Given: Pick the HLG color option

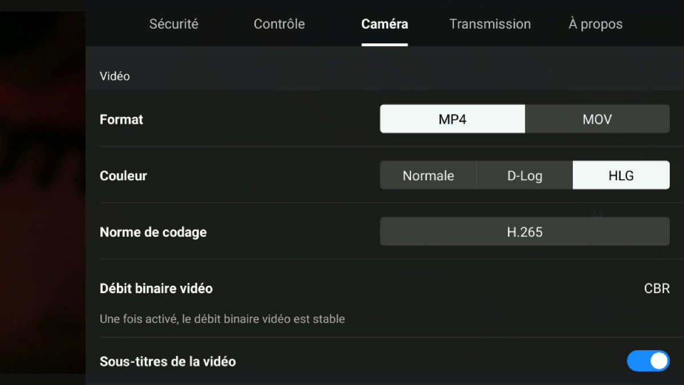Looking at the screenshot, I should (x=621, y=176).
